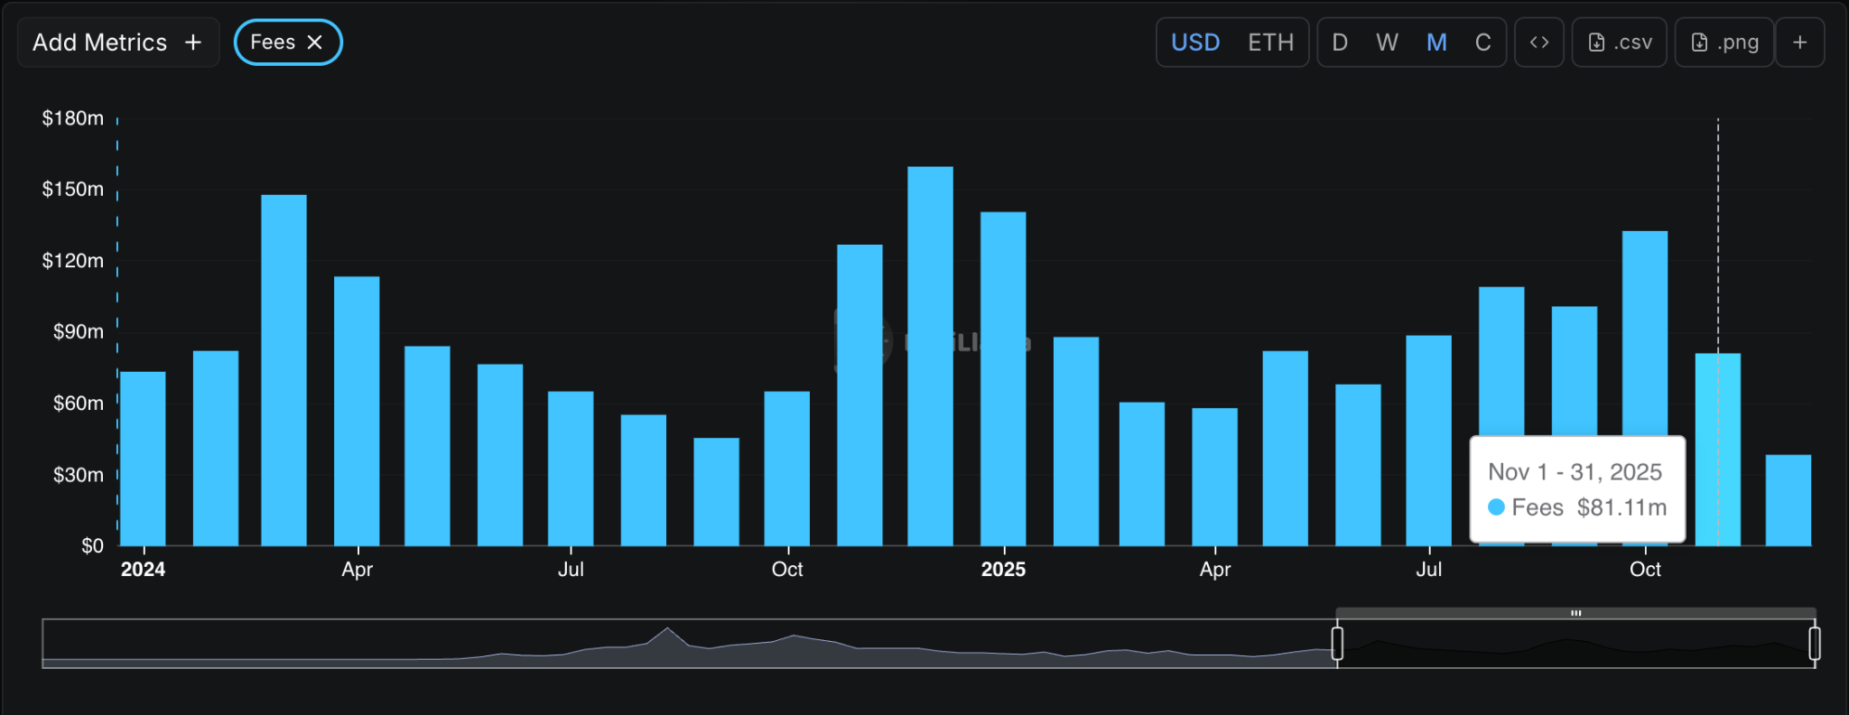Click the March 2024 fees bar
This screenshot has height=715, width=1849.
click(x=283, y=370)
